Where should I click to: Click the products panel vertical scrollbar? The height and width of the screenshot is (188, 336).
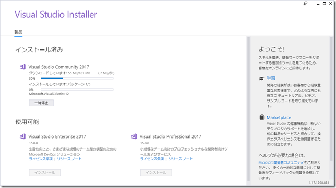click(248, 109)
